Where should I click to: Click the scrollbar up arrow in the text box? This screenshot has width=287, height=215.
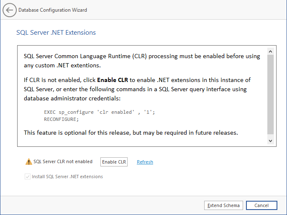pos(270,51)
